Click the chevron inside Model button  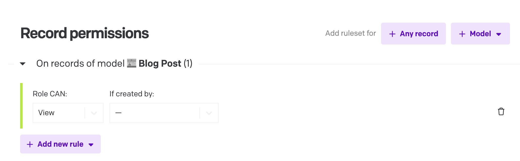[x=498, y=34]
